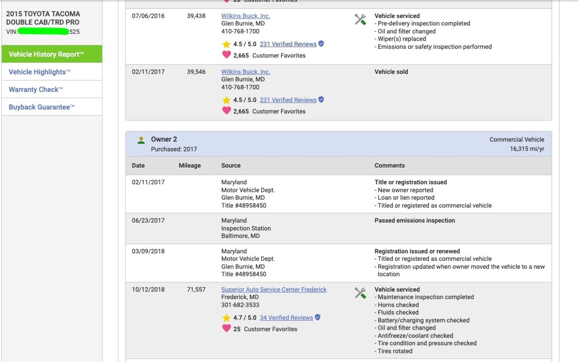
Task: Click wrench service icon for 07/06/2016 entry
Action: click(360, 19)
